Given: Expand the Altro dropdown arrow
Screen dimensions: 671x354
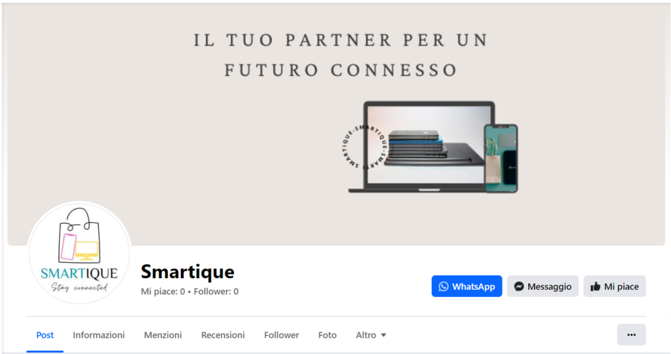Looking at the screenshot, I should (x=383, y=335).
